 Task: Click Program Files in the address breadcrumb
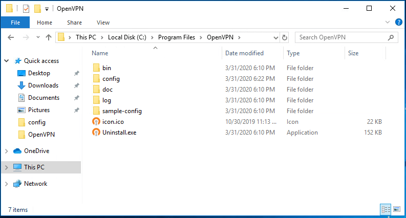(176, 37)
